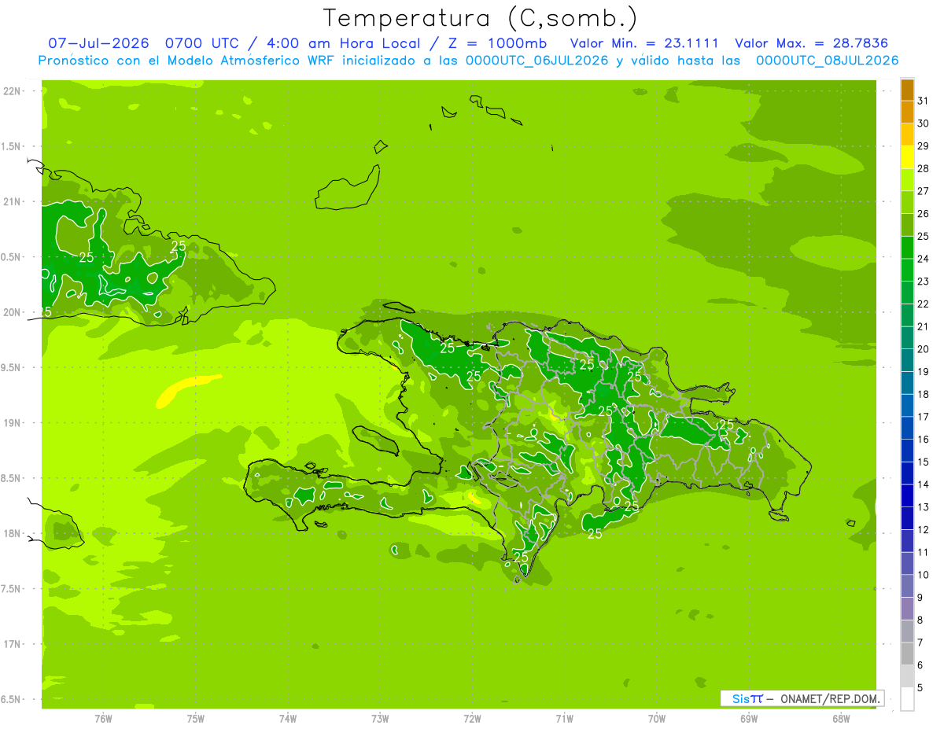Click legend value "29"
The height and width of the screenshot is (729, 944).
click(924, 145)
